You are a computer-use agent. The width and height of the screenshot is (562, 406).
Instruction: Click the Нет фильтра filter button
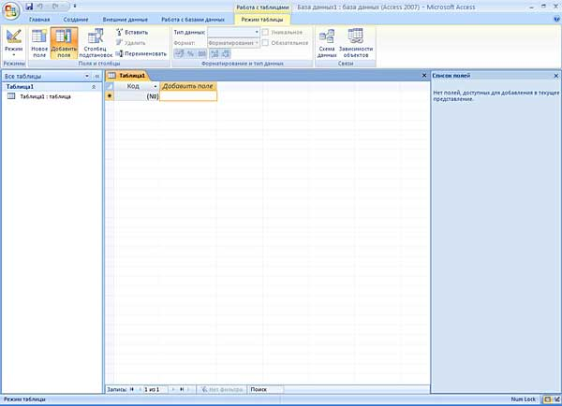coord(222,389)
